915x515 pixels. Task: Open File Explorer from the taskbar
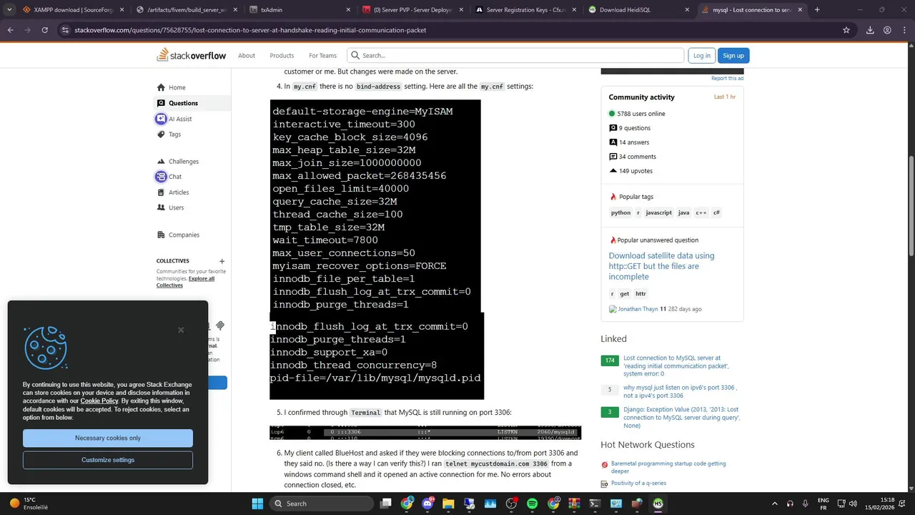coord(448,504)
